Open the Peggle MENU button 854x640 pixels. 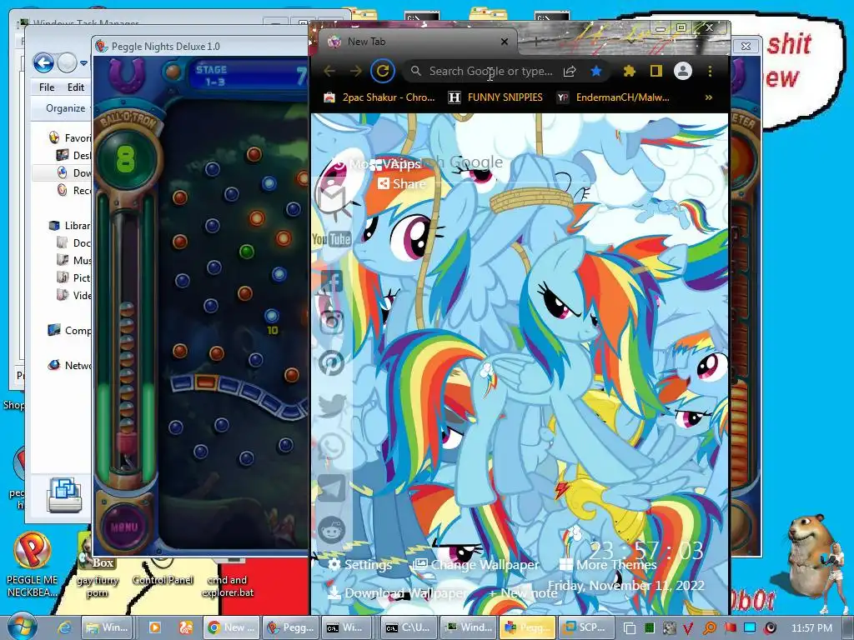point(124,527)
